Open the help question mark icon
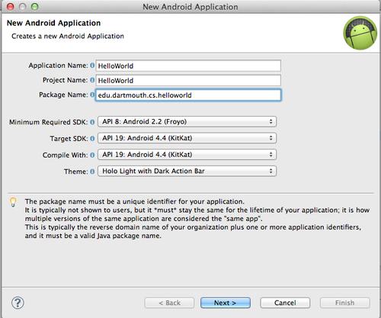Screen dimensions: 381x318 18,303
